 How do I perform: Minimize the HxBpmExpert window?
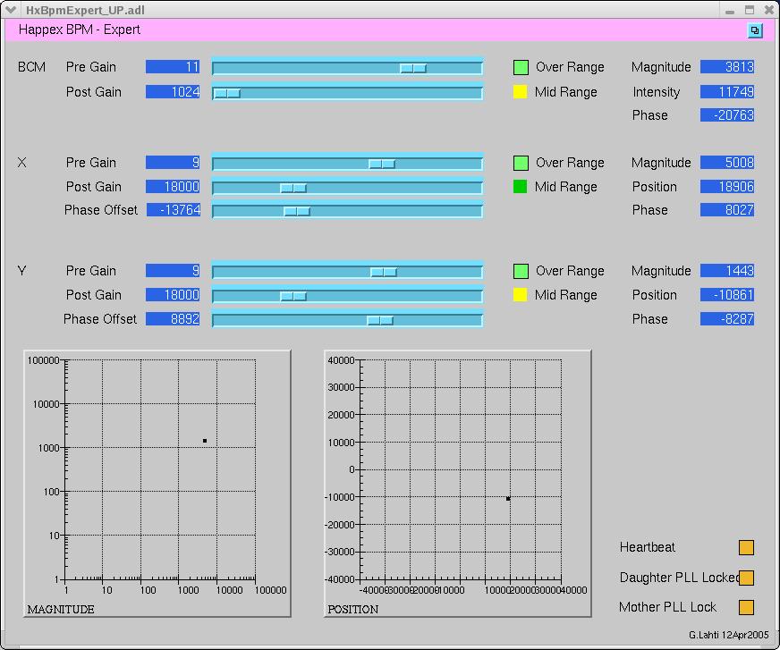tap(730, 11)
